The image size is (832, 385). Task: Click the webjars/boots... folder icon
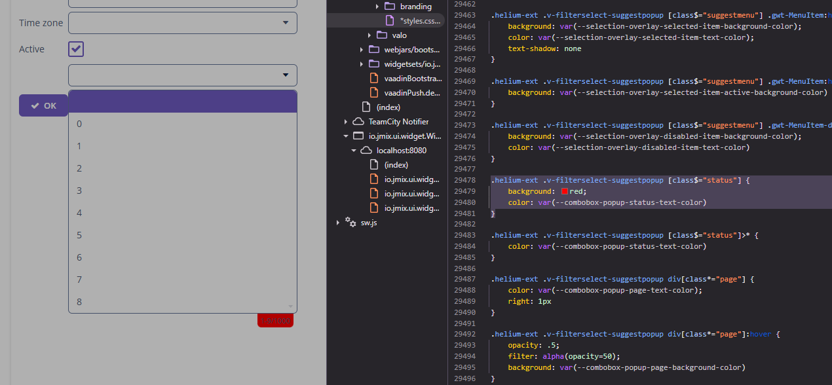tap(374, 50)
